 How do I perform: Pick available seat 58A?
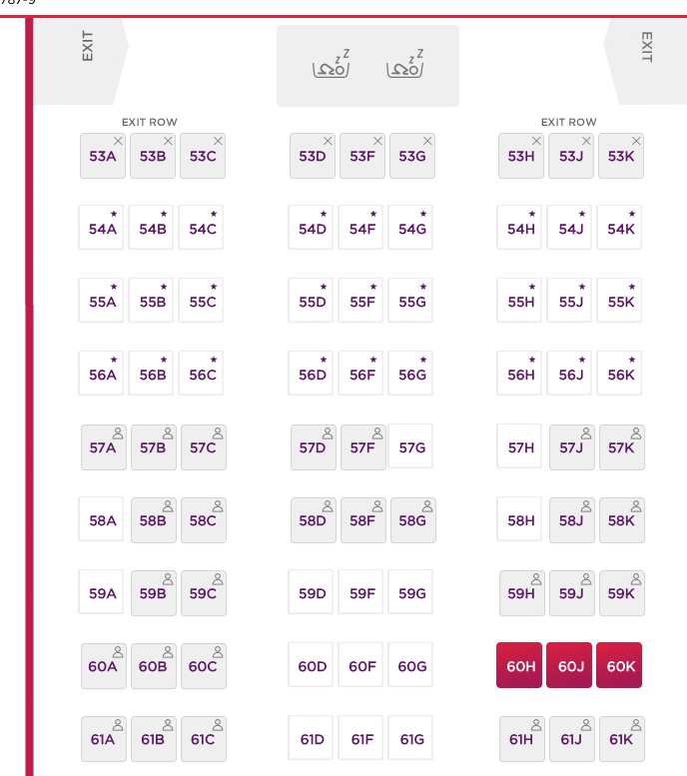click(101, 519)
